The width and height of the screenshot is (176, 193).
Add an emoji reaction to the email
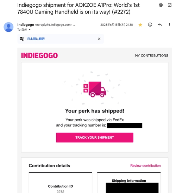tap(150, 25)
